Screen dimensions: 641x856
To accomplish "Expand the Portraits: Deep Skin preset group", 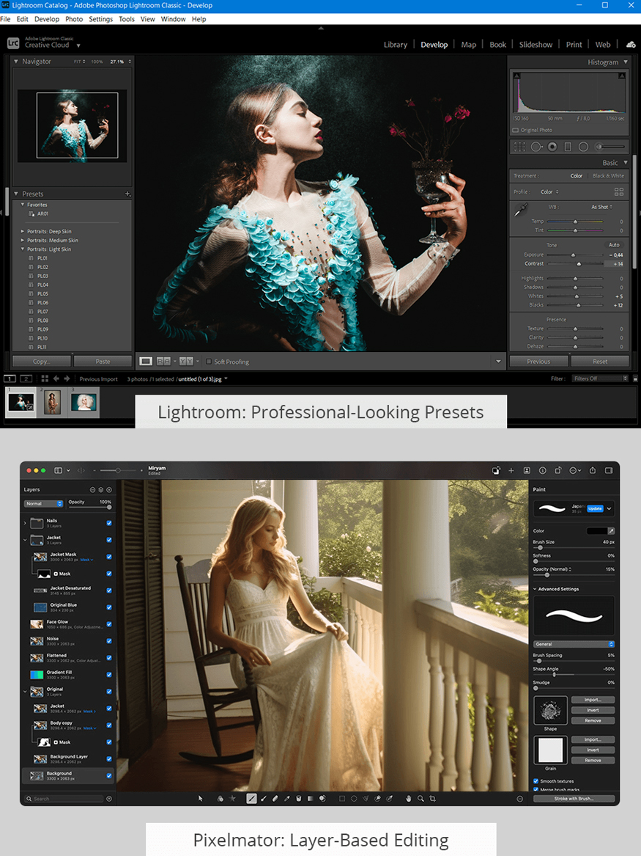I will click(23, 232).
